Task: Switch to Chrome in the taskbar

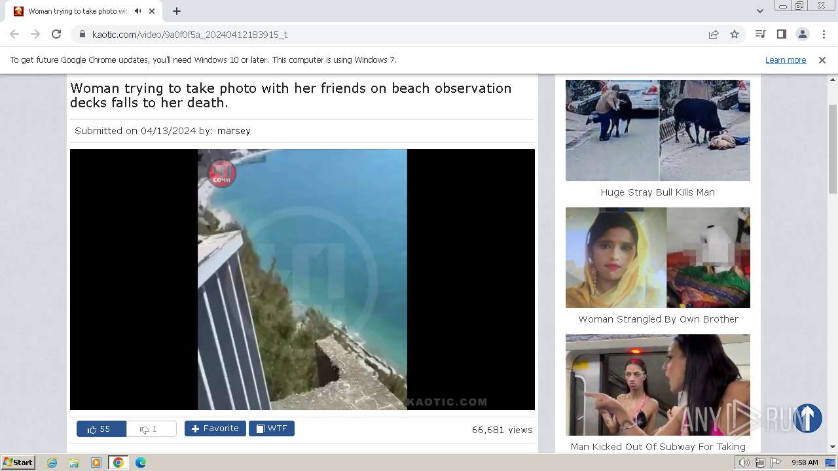Action: pyautogui.click(x=118, y=462)
